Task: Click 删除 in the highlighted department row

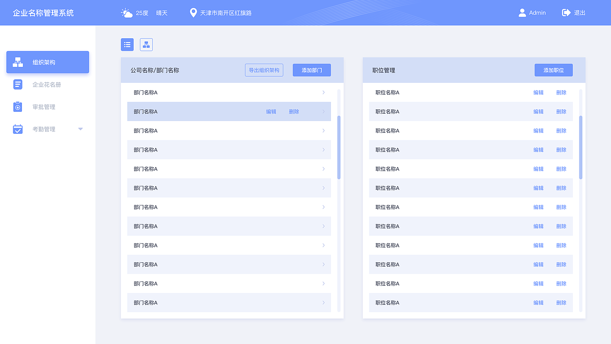Action: click(294, 111)
